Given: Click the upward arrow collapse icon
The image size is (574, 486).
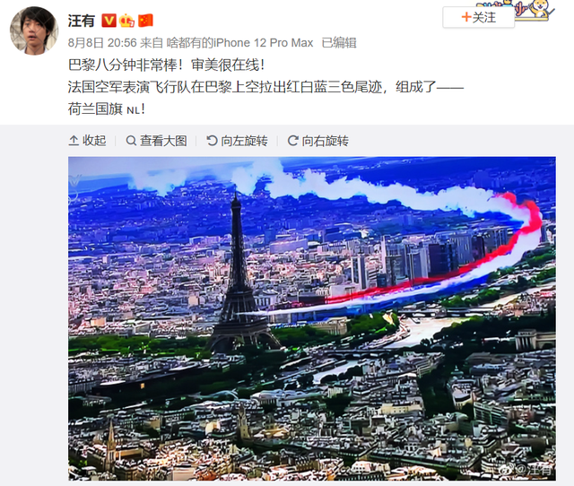Looking at the screenshot, I should click(x=74, y=141).
